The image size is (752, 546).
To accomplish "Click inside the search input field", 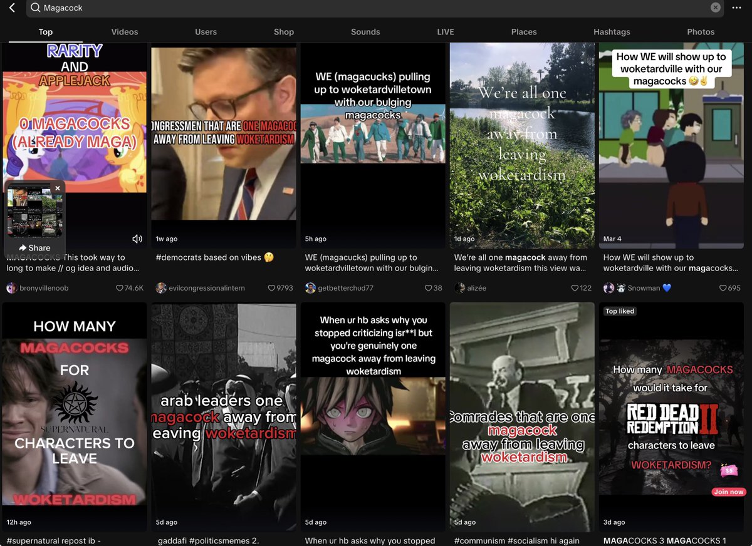I will point(251,8).
